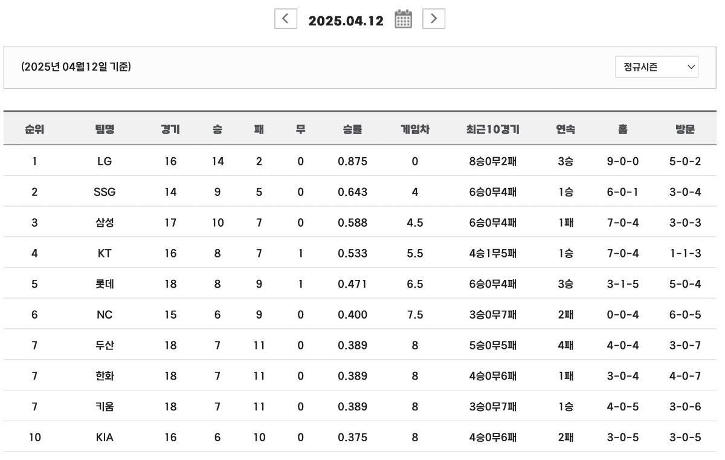725x460 pixels.
Task: Select the NC team name
Action: point(105,315)
